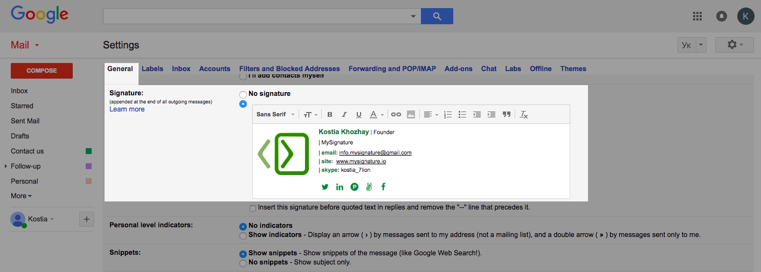
Task: Open Filters and Blocked Addresses tab
Action: [x=289, y=69]
